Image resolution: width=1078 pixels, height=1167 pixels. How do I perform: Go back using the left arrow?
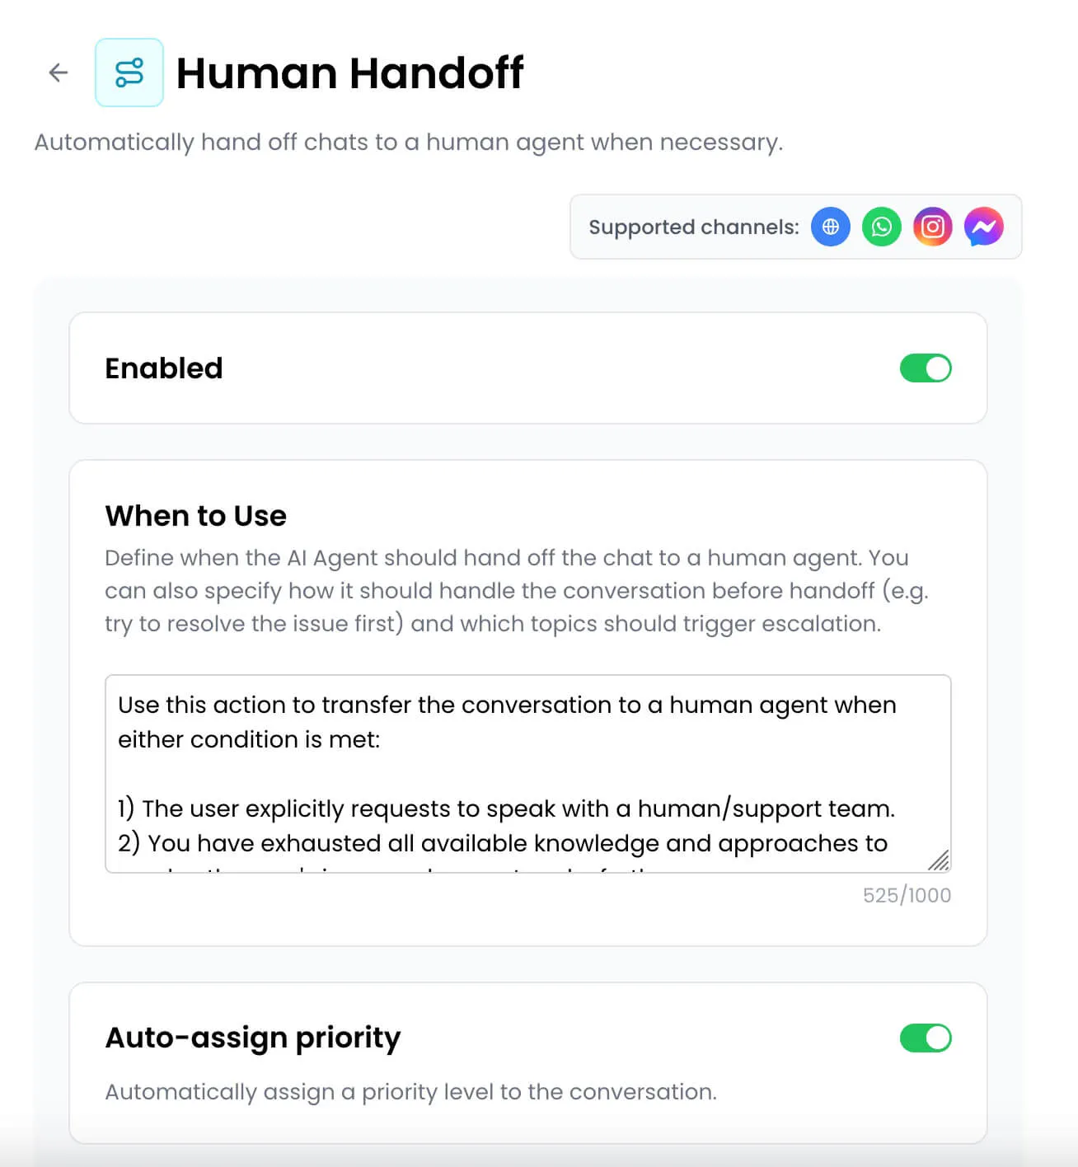coord(58,73)
